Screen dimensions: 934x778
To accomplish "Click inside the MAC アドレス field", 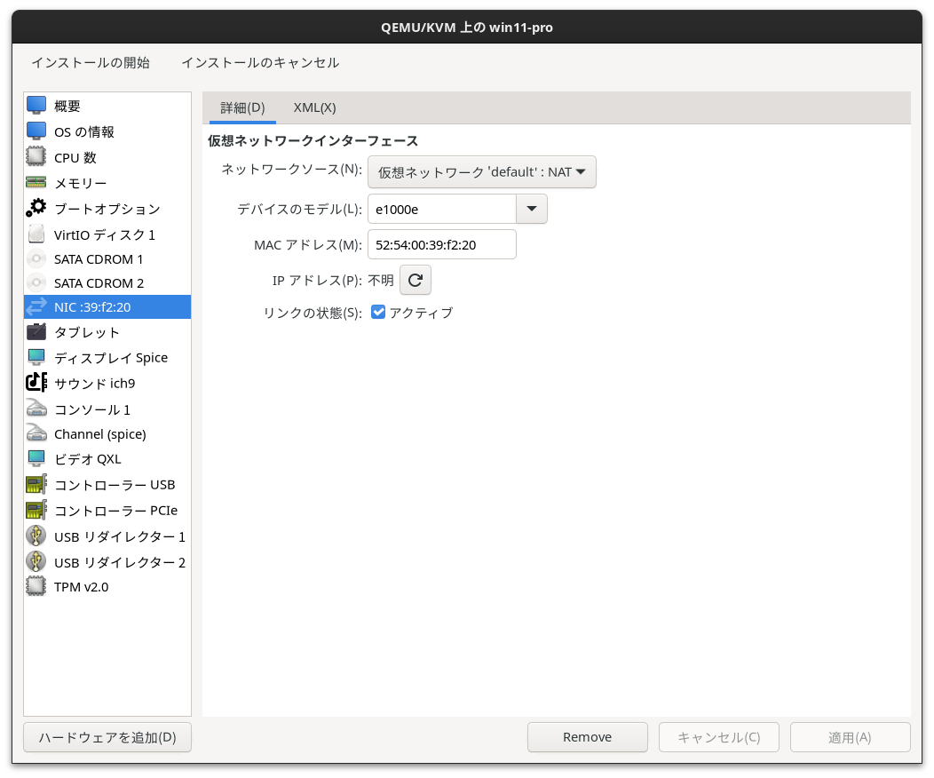I will point(441,243).
